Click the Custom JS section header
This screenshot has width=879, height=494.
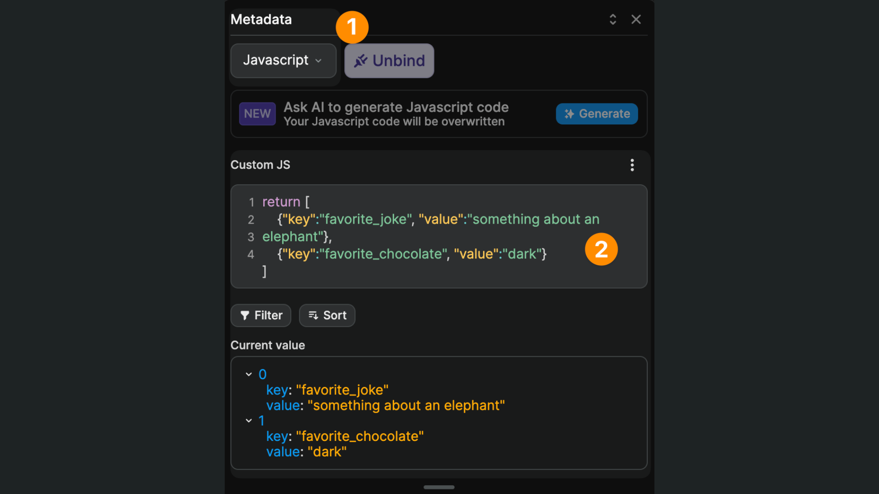[260, 165]
